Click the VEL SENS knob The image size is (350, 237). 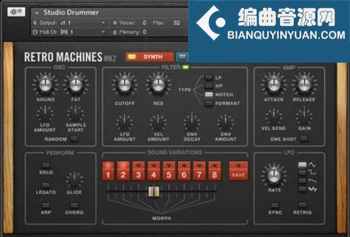tap(273, 118)
